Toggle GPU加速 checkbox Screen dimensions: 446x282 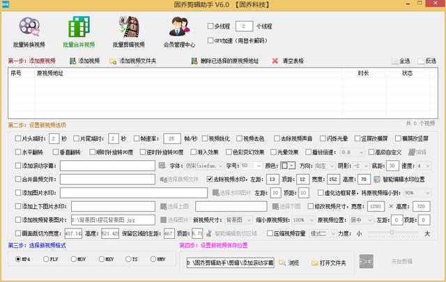click(x=211, y=40)
